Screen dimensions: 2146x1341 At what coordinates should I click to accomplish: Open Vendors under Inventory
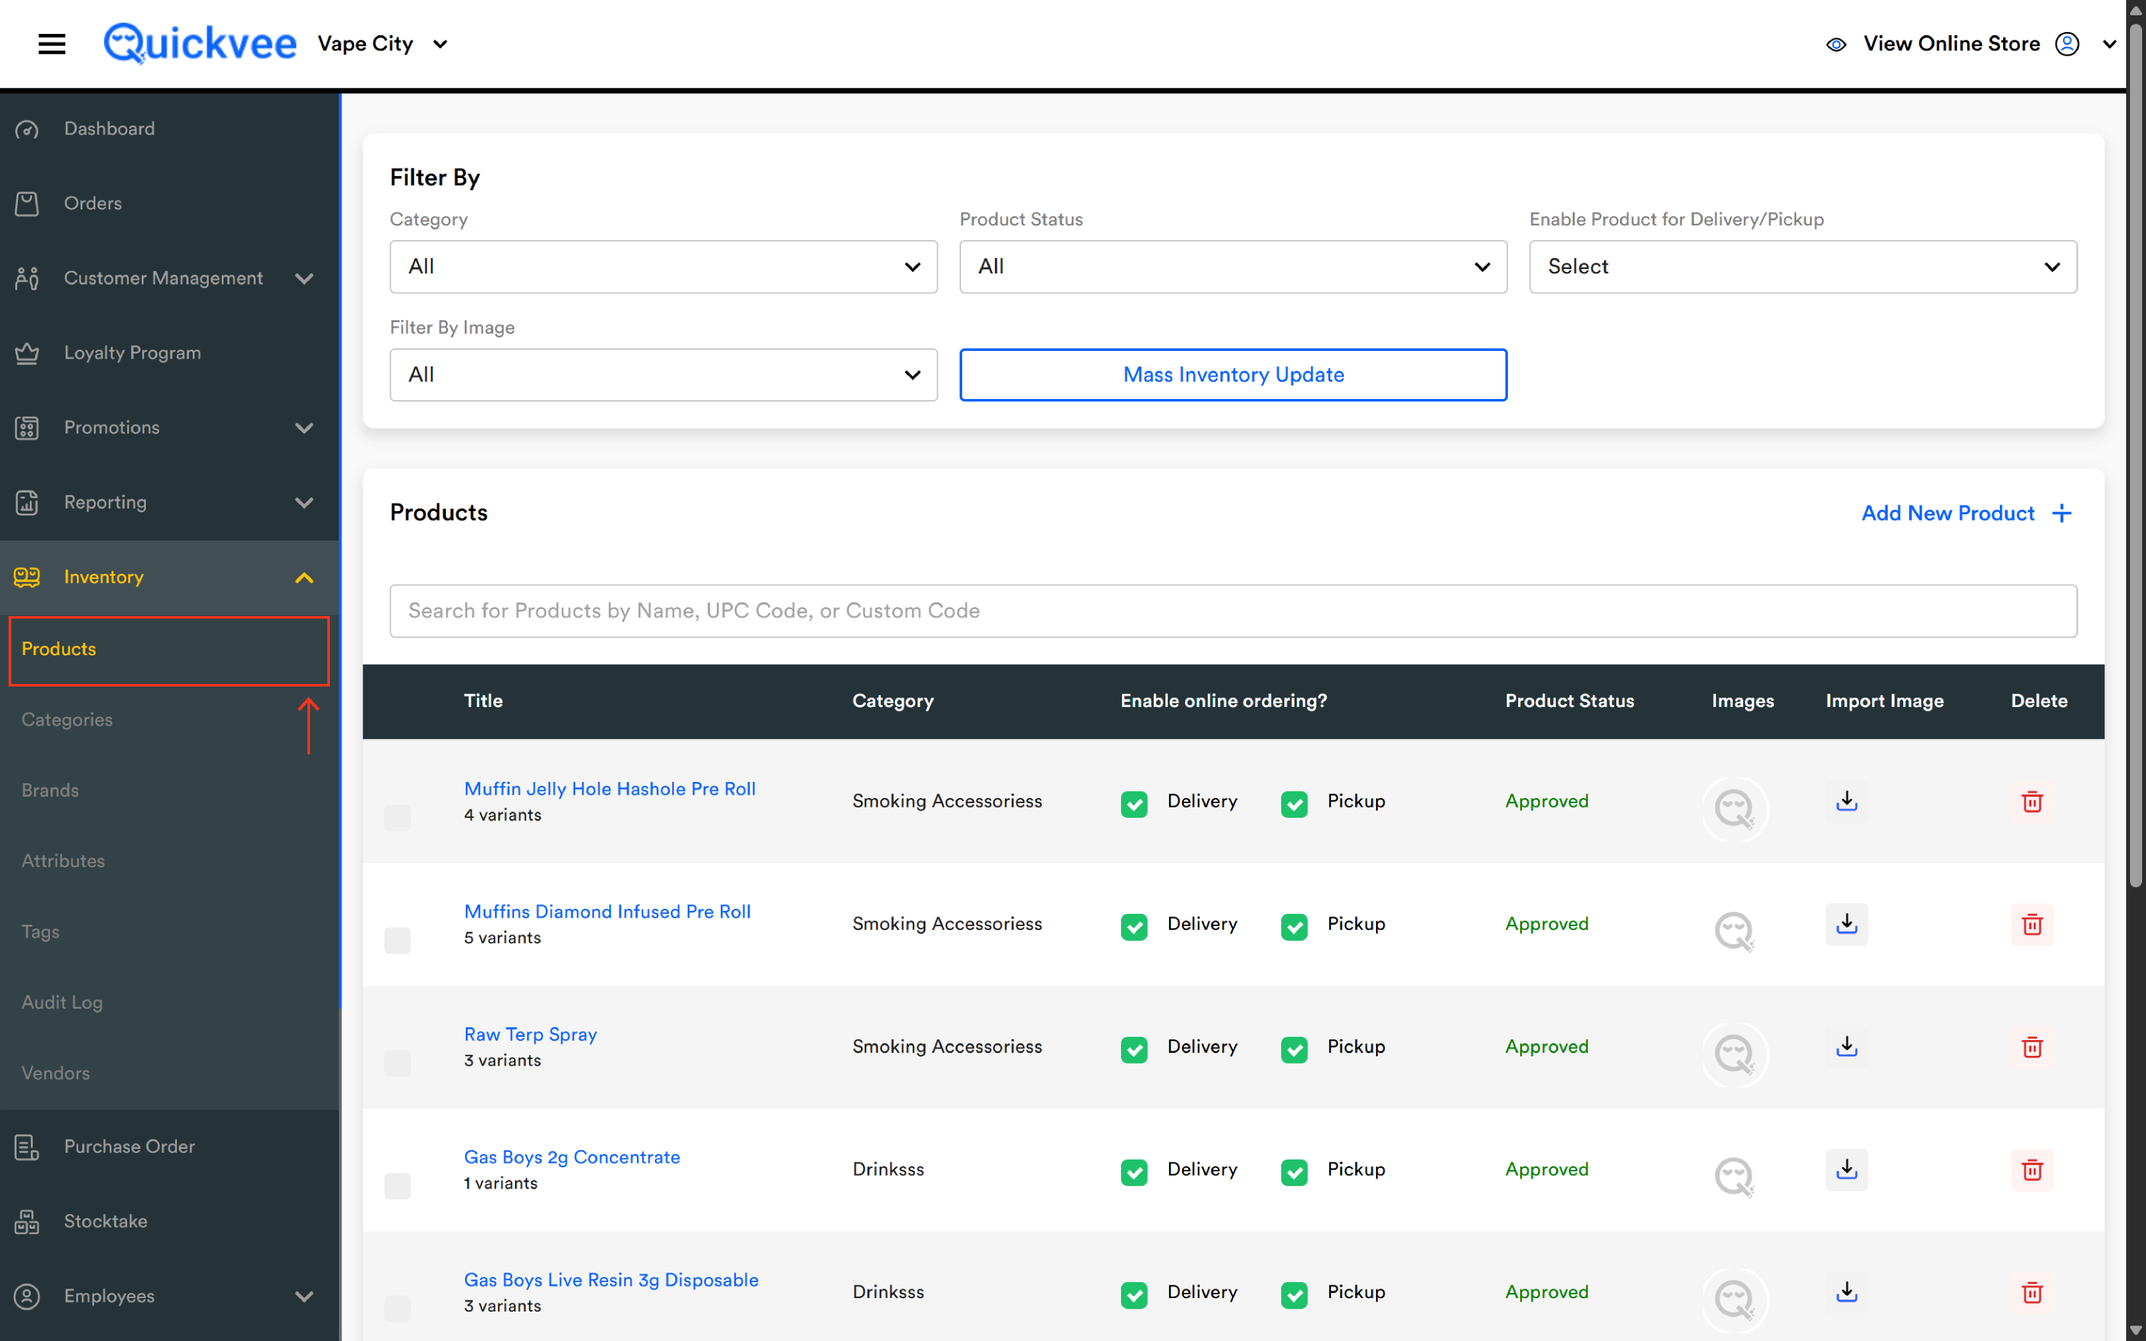tap(56, 1073)
